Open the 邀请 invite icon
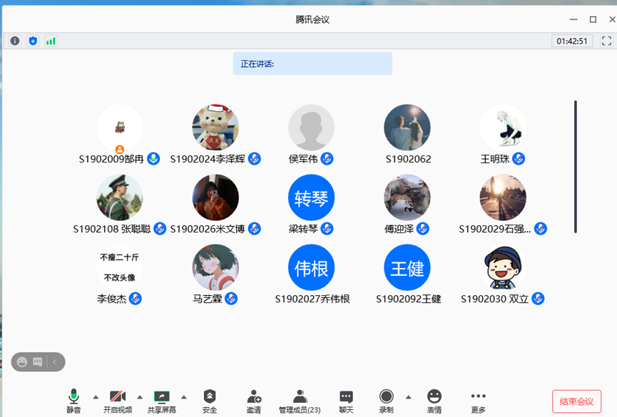Viewport: 617px width, 417px height. point(254,401)
